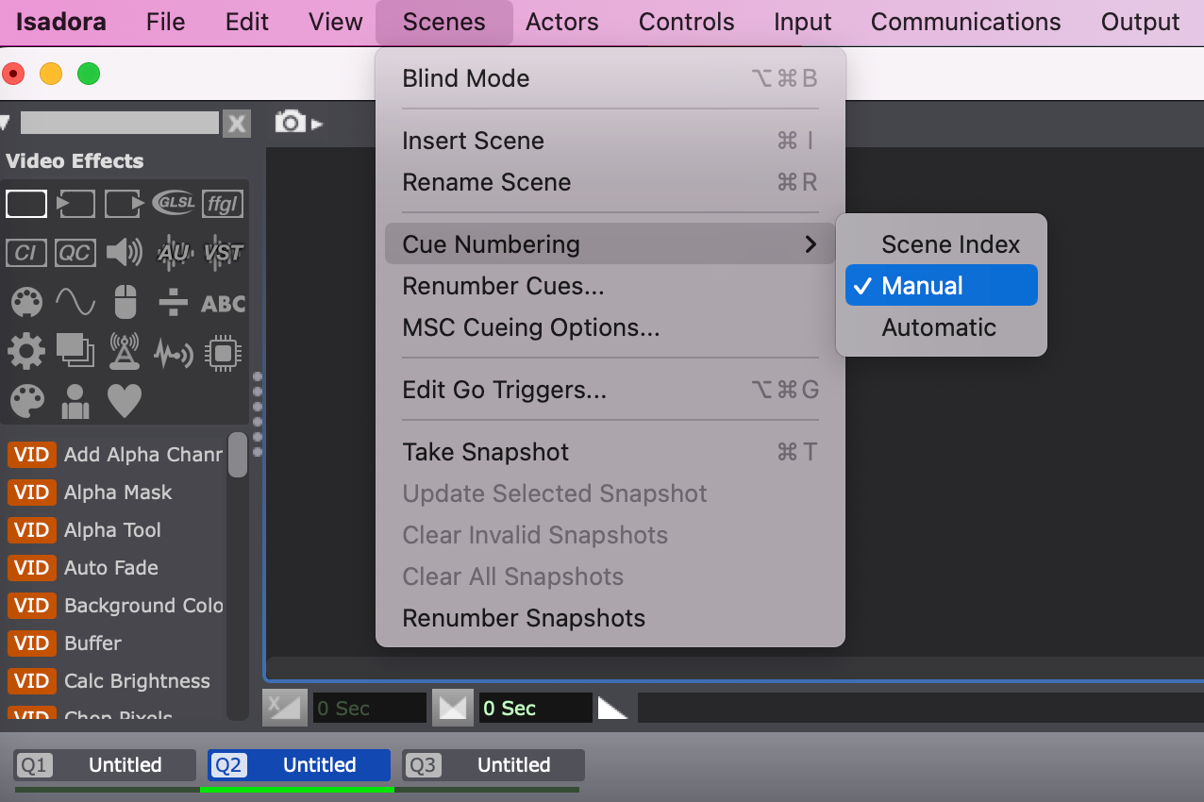Screen dimensions: 1204x802
Task: Click the mouse input category icon
Action: 125,303
